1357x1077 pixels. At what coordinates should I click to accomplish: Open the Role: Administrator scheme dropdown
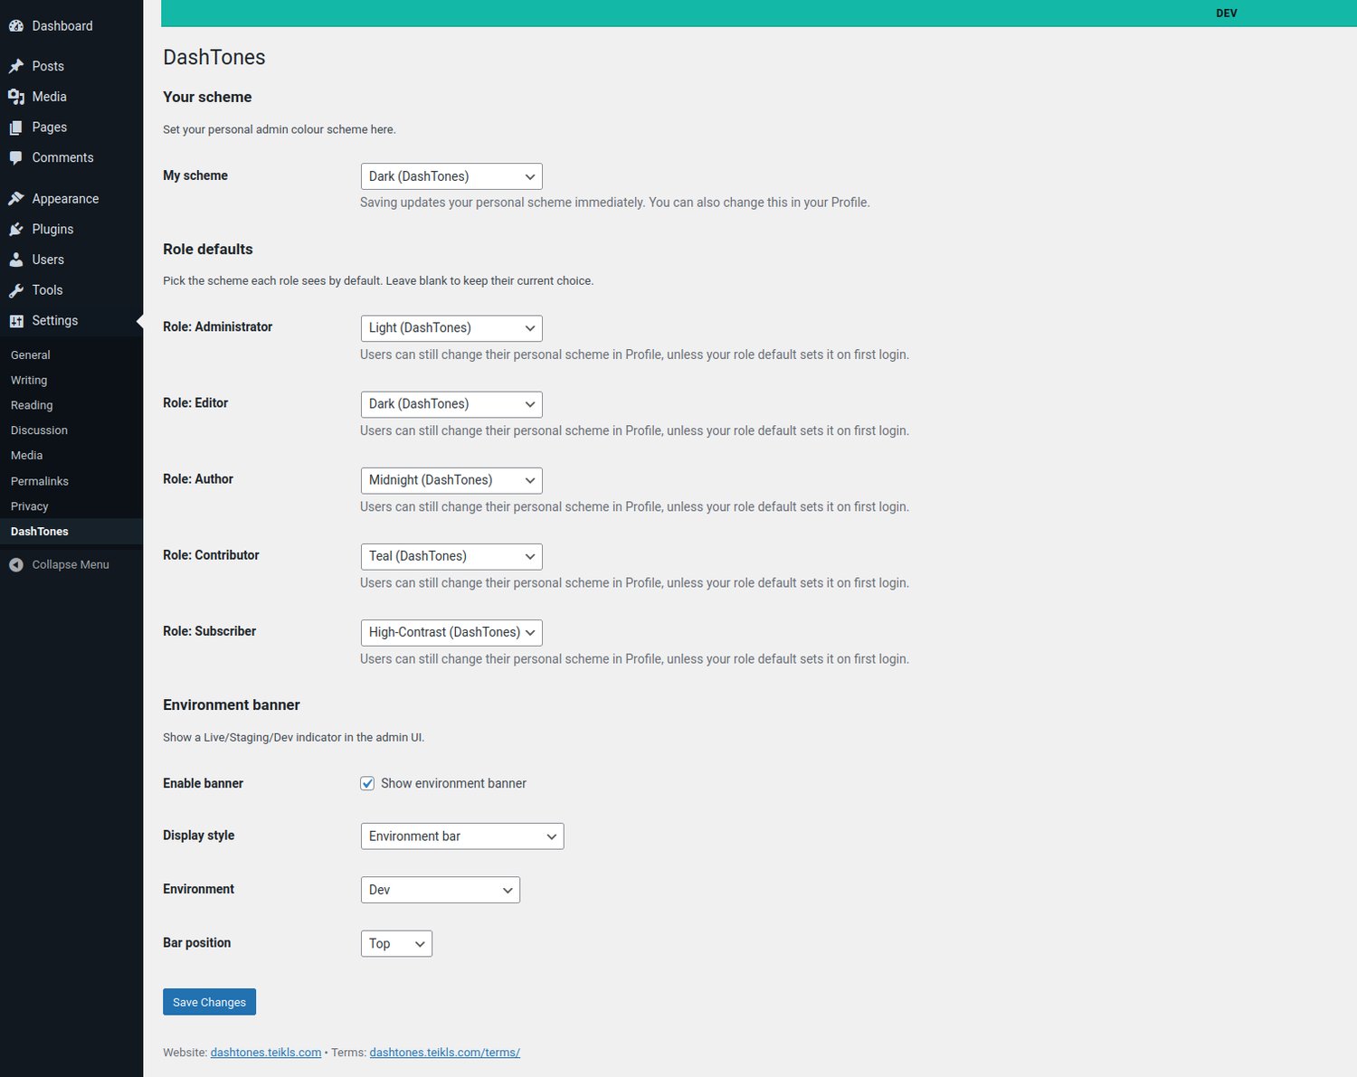pos(451,328)
